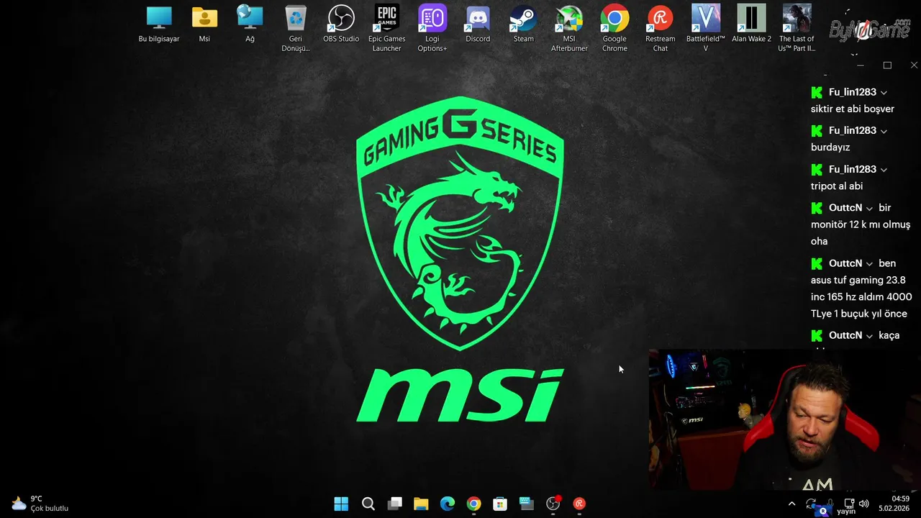Select the Steam desktop shortcut
Viewport: 921px width, 518px height.
524,24
